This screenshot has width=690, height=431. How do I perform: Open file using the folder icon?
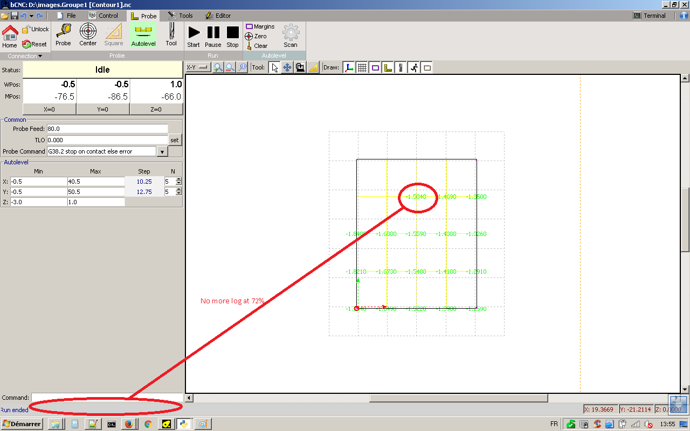coord(5,16)
